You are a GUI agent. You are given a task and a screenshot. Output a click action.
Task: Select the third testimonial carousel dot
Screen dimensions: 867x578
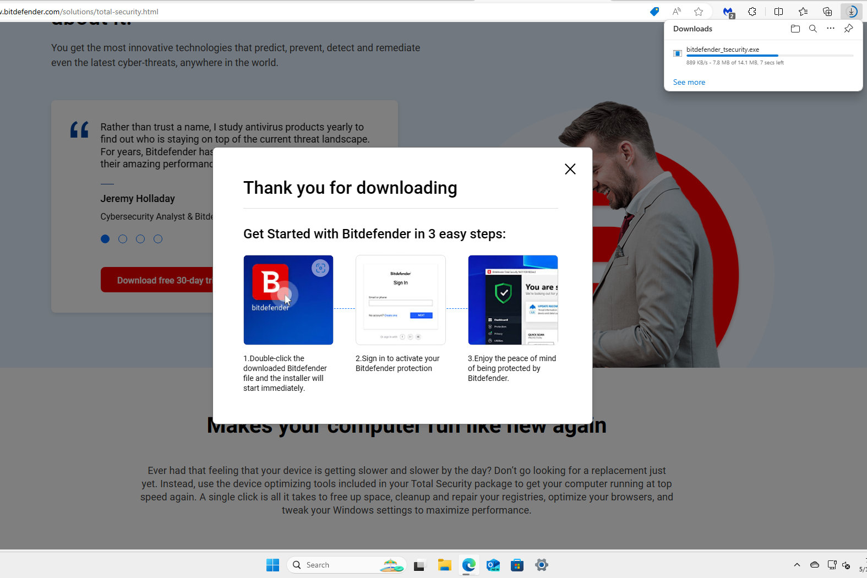click(140, 239)
